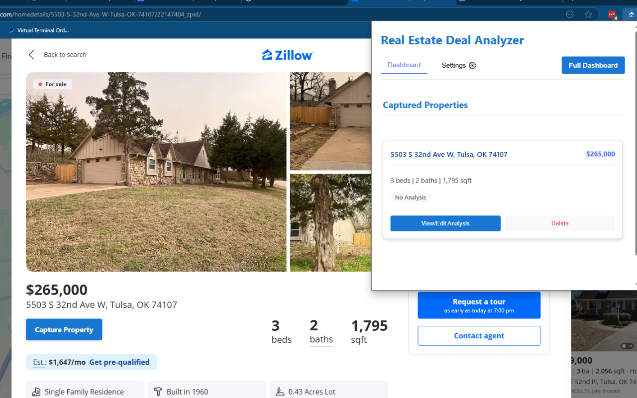Request a tour of the property

pyautogui.click(x=479, y=305)
